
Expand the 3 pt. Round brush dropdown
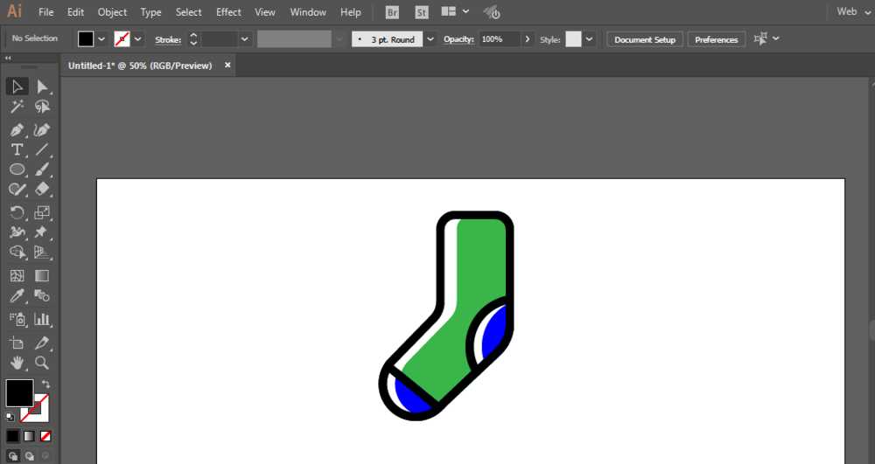point(430,39)
